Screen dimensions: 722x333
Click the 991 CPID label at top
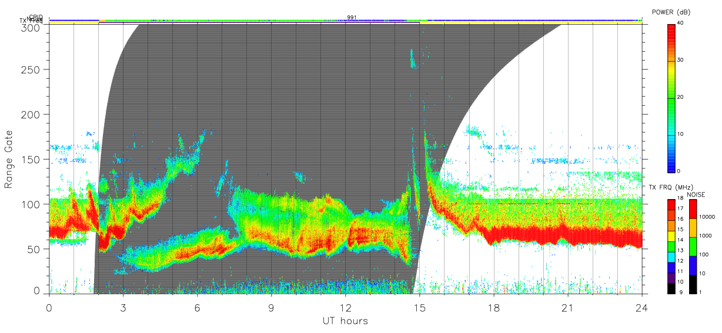click(x=352, y=18)
